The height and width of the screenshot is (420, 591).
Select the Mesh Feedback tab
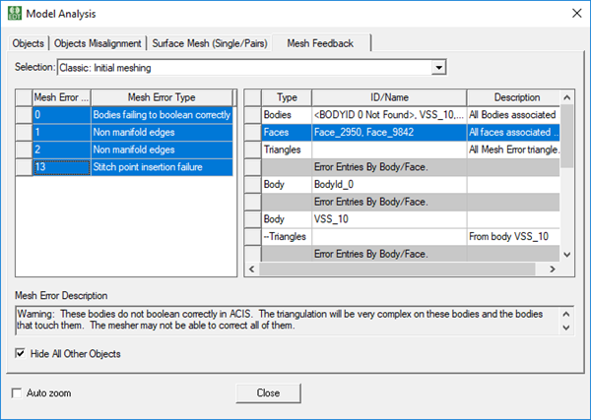[320, 43]
